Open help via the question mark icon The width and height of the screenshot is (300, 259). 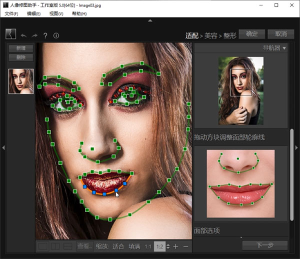pos(45,35)
